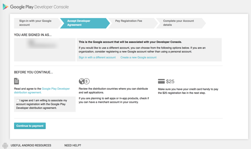Click the document agreement icon
Image resolution: width=251 pixels, height=149 pixels.
(x=17, y=81)
